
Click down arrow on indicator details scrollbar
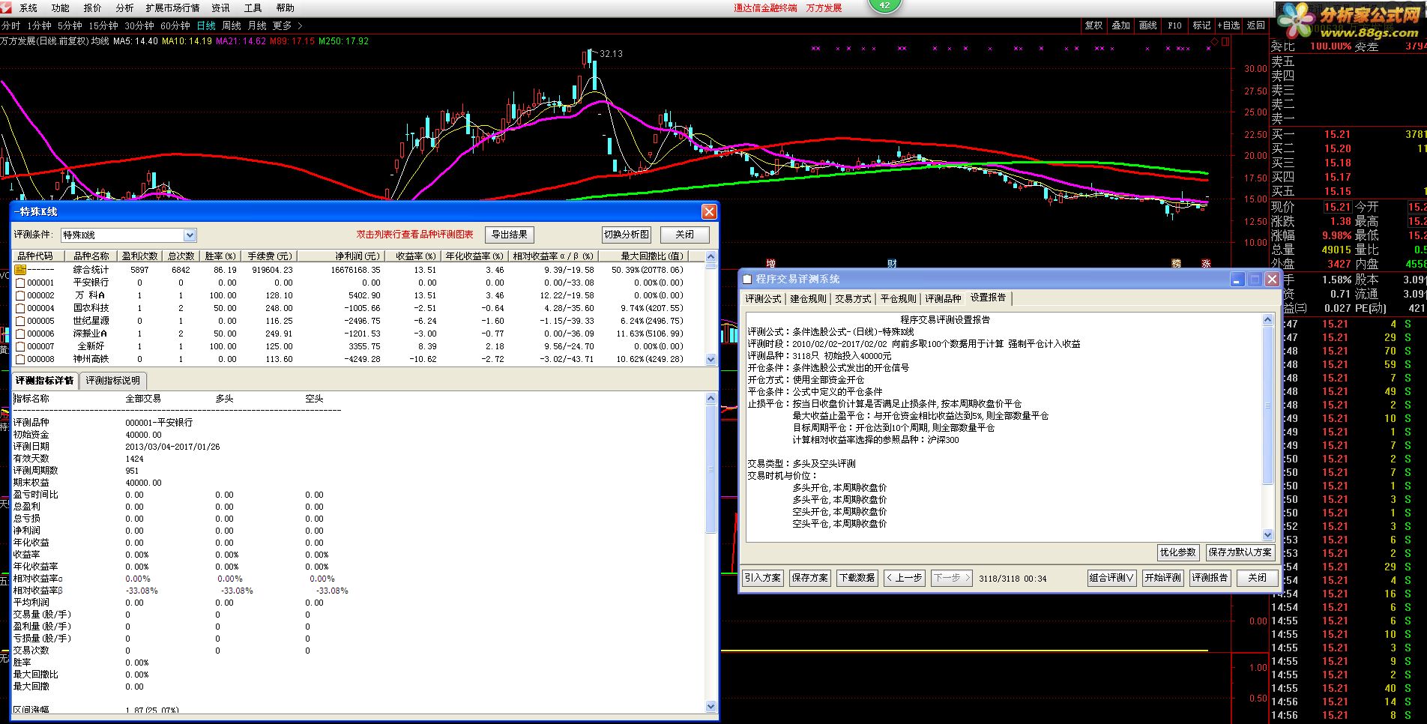click(711, 707)
